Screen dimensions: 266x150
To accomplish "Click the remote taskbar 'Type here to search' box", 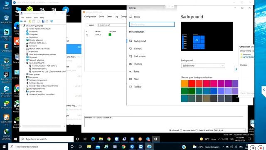I will pos(47,139).
